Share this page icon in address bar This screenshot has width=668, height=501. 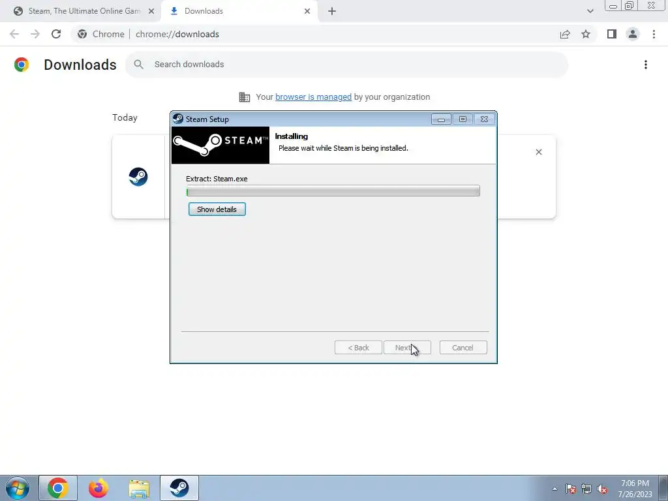tap(565, 34)
